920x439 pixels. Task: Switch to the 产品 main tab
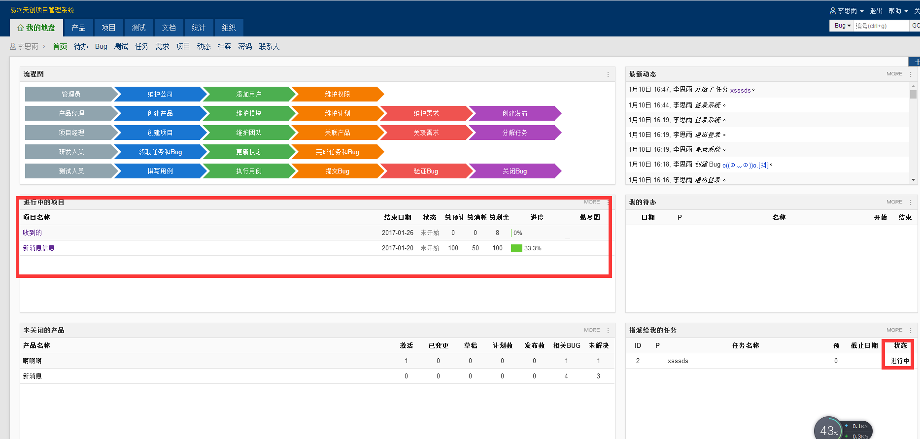point(78,28)
